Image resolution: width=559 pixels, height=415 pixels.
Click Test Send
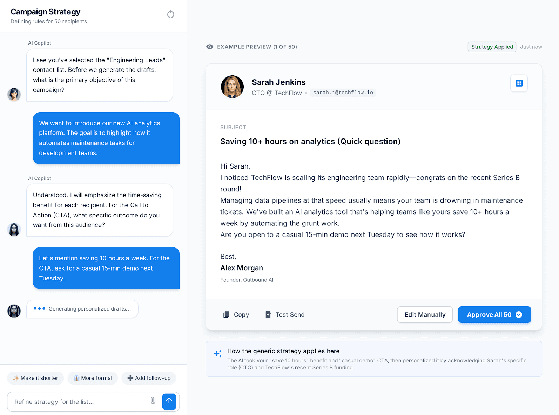click(x=285, y=315)
